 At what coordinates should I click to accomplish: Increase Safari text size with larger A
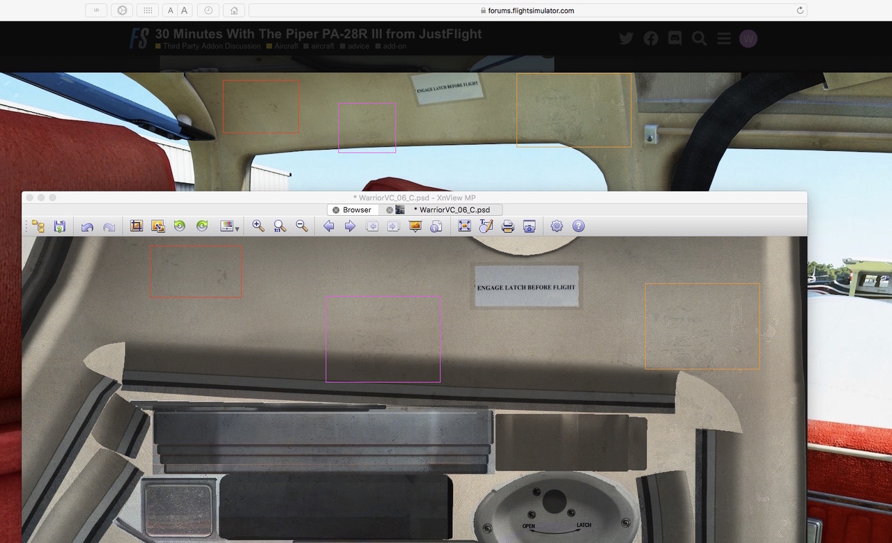[185, 10]
